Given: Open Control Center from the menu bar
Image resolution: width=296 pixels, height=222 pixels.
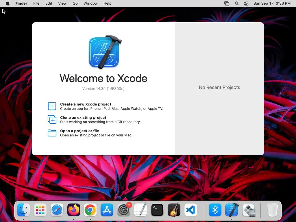Looking at the screenshot, I should point(246,3).
